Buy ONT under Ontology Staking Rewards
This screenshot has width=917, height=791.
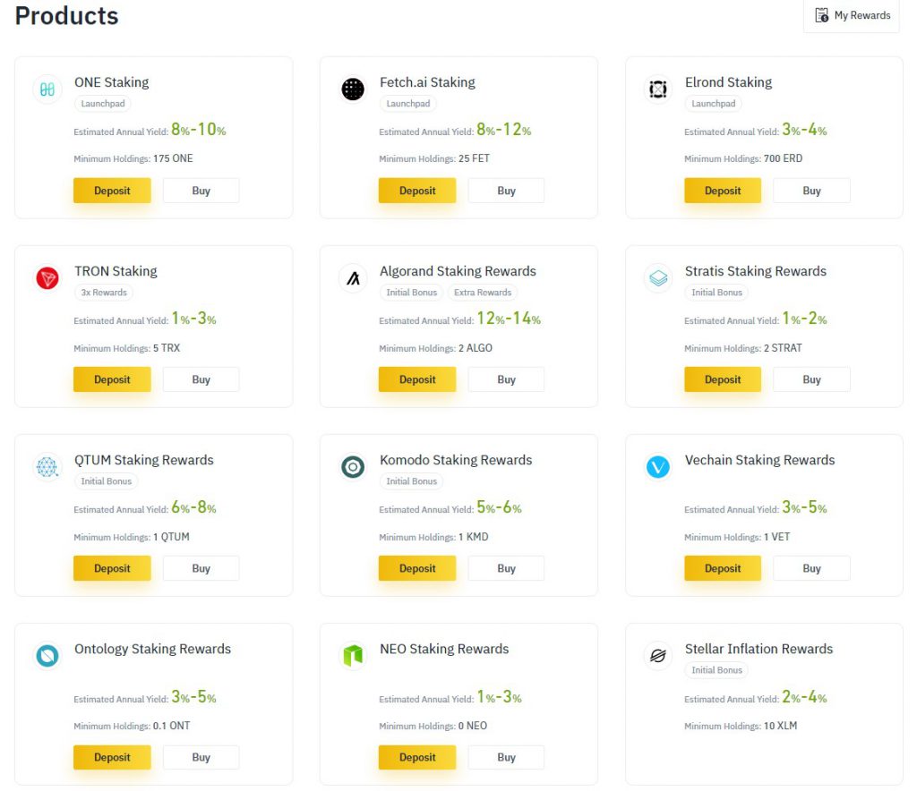click(x=201, y=757)
